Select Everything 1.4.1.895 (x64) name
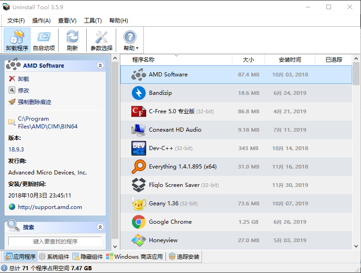The width and height of the screenshot is (361, 273). coord(183,167)
